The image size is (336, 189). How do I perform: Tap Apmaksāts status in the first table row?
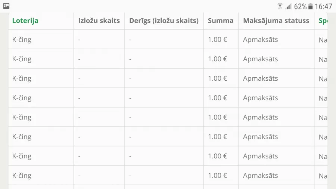coord(260,40)
